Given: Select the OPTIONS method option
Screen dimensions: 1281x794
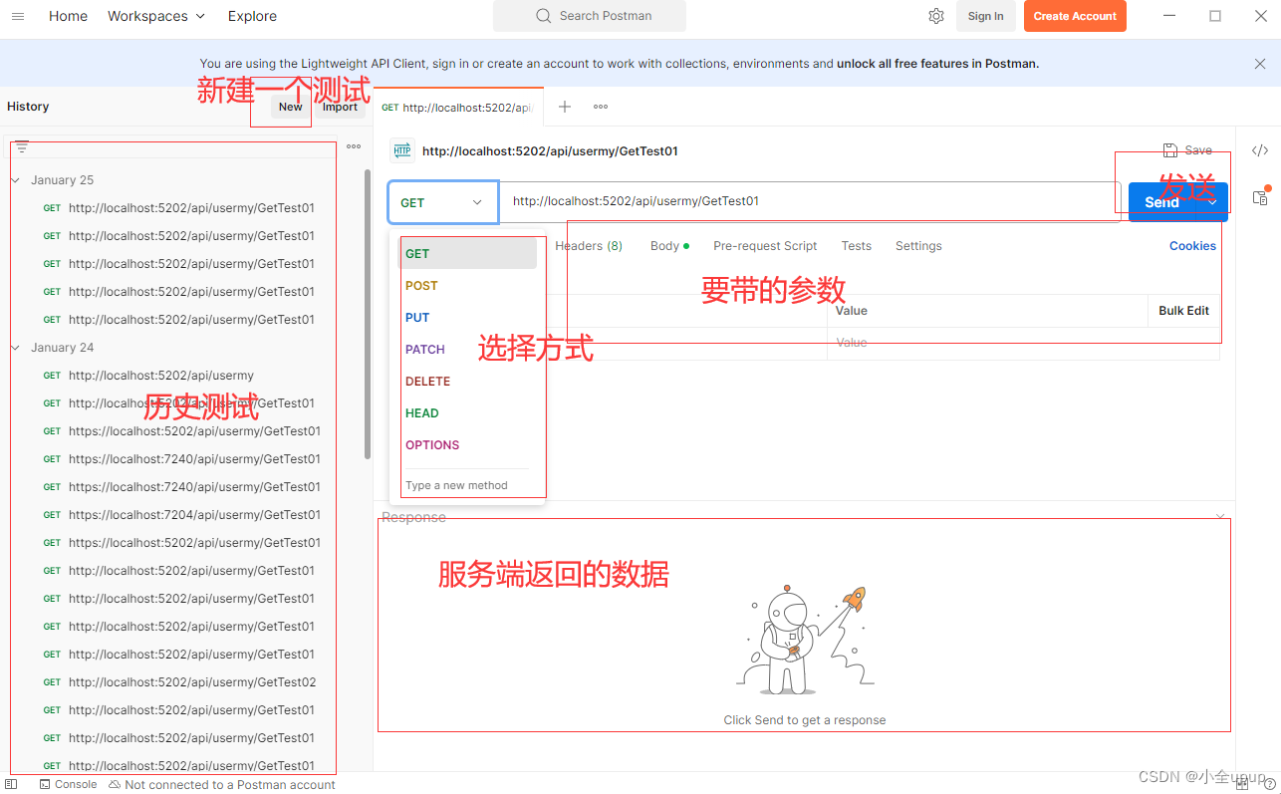Looking at the screenshot, I should click(467, 445).
